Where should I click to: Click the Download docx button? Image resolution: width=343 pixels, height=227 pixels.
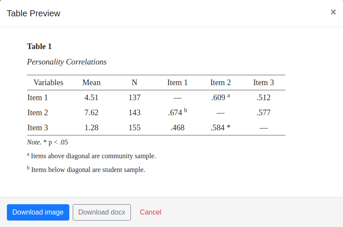[x=102, y=212]
